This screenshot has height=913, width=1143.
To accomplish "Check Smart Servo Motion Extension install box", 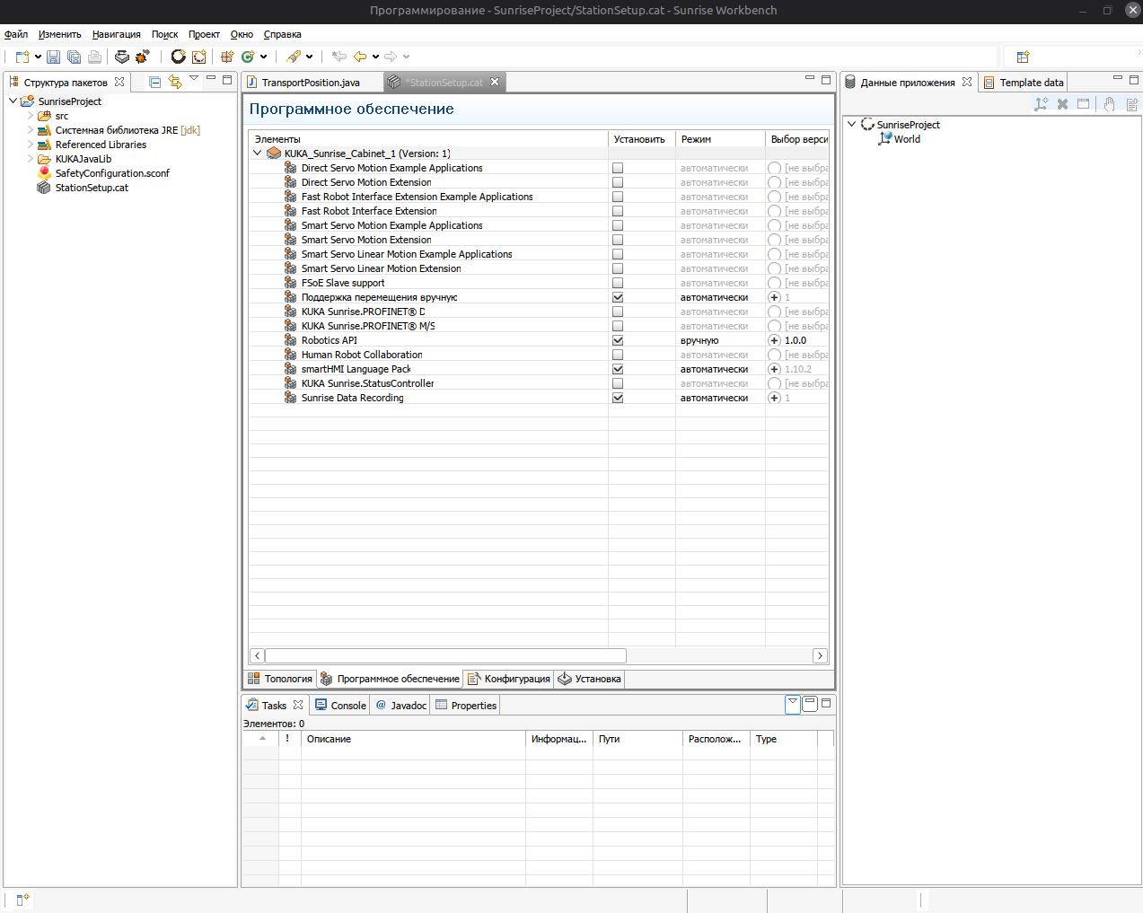I will (618, 240).
